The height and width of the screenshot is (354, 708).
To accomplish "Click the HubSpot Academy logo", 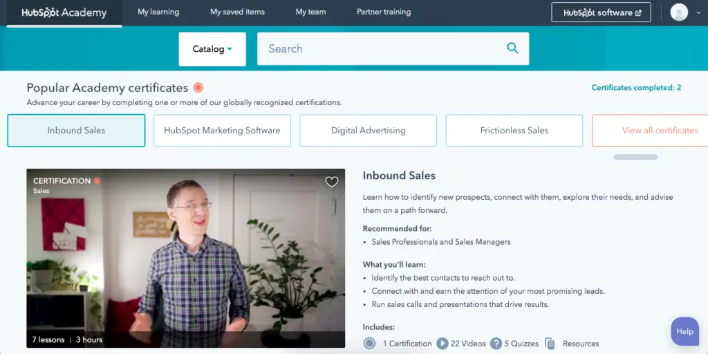I will pyautogui.click(x=64, y=12).
